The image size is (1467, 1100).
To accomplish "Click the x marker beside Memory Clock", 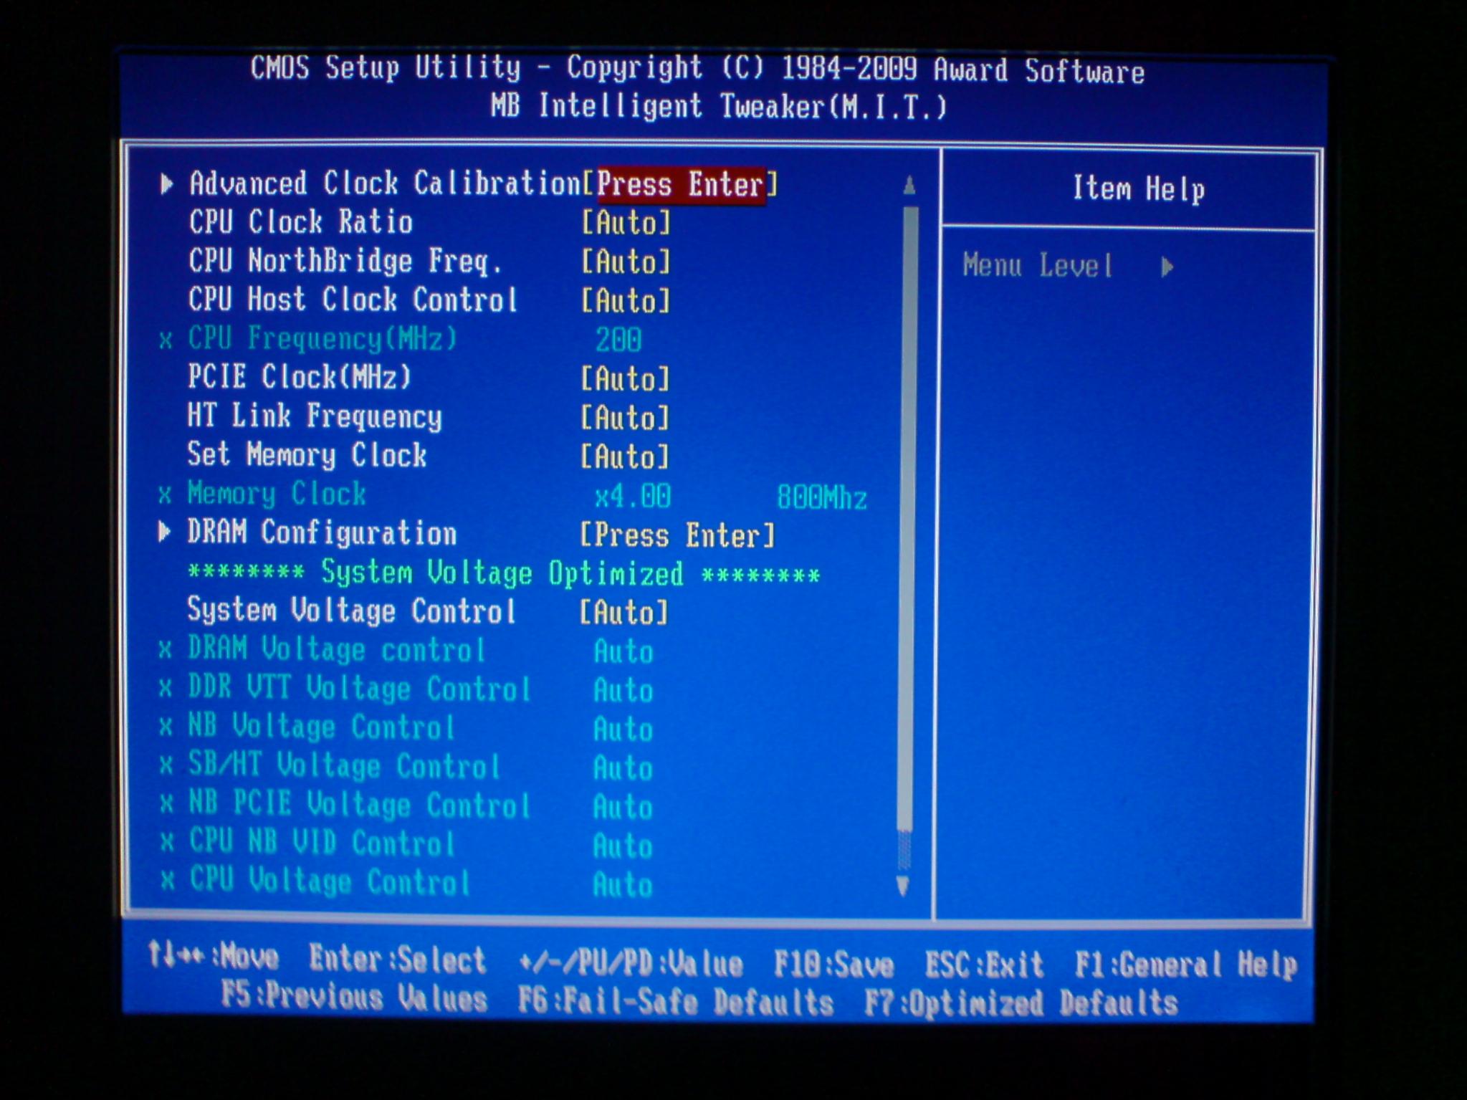I will pos(165,495).
